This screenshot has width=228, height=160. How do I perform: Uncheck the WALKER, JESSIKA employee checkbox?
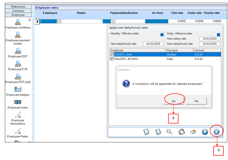click(112, 59)
